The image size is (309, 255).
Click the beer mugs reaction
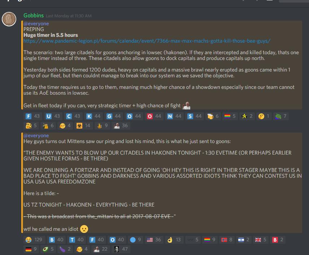click(213, 116)
